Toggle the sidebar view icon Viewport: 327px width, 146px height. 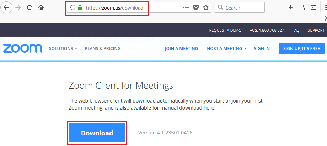[x=313, y=7]
